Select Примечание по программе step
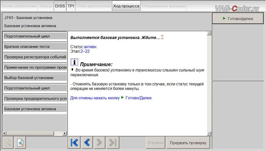 coord(35,67)
